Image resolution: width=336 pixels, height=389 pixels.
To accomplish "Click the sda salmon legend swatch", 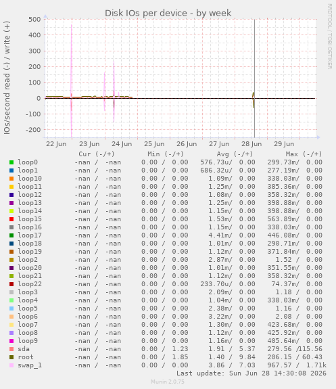I will pyautogui.click(x=11, y=349).
